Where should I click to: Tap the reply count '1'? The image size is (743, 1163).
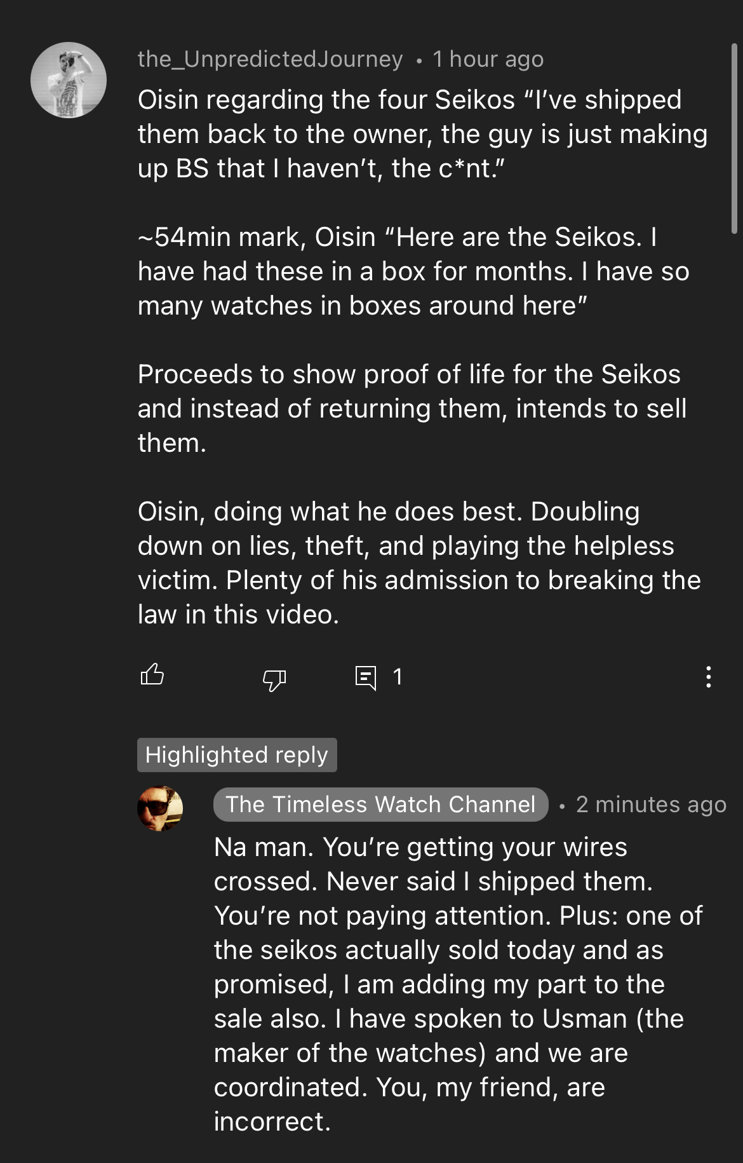(398, 677)
